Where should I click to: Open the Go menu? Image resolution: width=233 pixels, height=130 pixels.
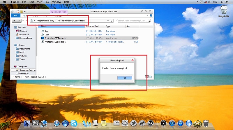tap(47, 2)
